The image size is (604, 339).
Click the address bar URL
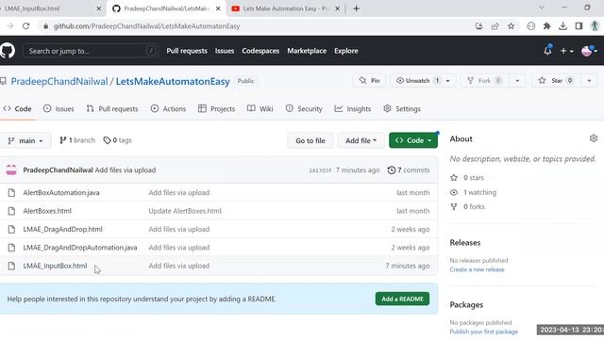[146, 26]
